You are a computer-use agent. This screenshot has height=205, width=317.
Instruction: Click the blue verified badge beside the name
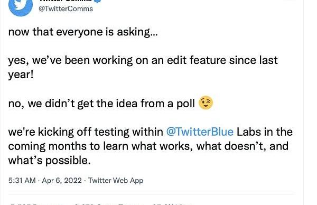98,1
